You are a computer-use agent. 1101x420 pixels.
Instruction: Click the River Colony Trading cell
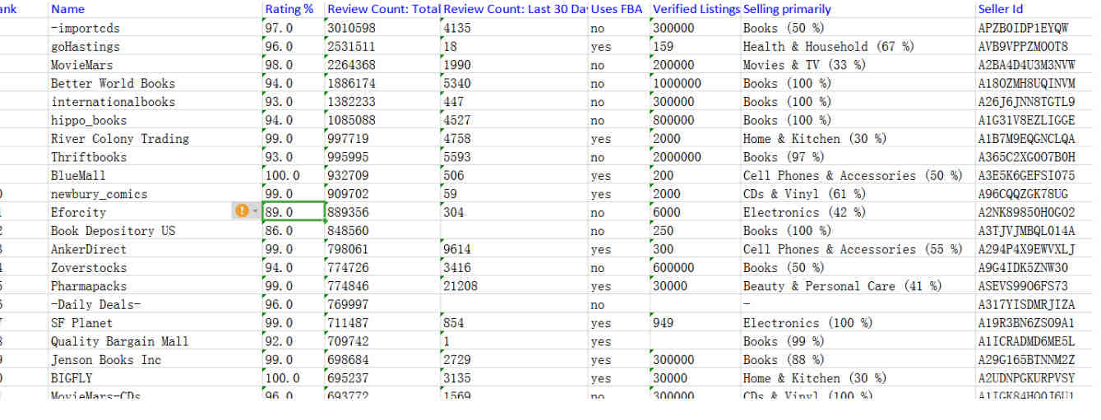(119, 138)
